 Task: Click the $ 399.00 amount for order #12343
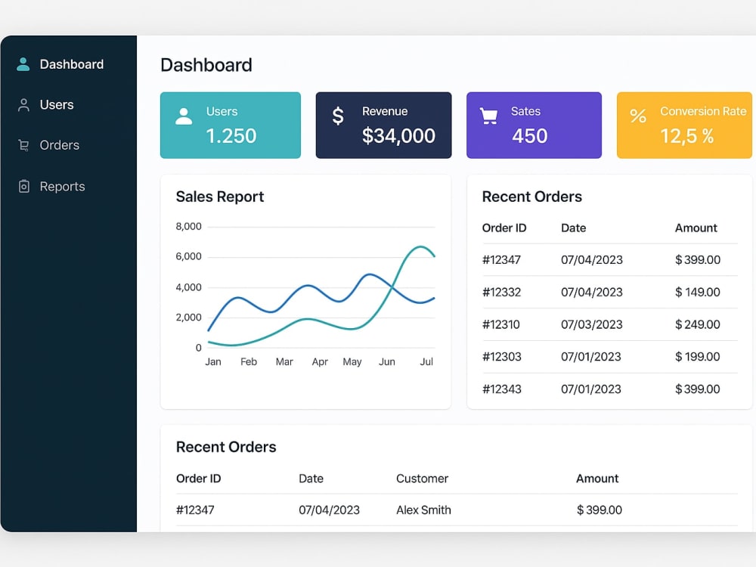[698, 389]
